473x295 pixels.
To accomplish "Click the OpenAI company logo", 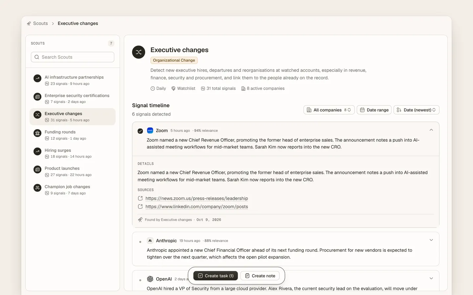I will [x=150, y=279].
